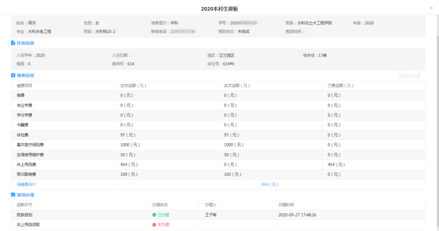
Task: Click the 已办理 status text
Action: [x=163, y=215]
